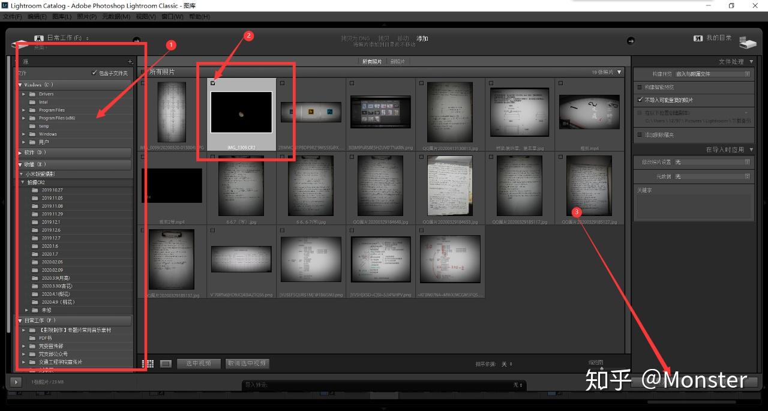The image size is (768, 411).
Task: Check the QQ图片20200413130813.jpg checkbox
Action: point(421,83)
